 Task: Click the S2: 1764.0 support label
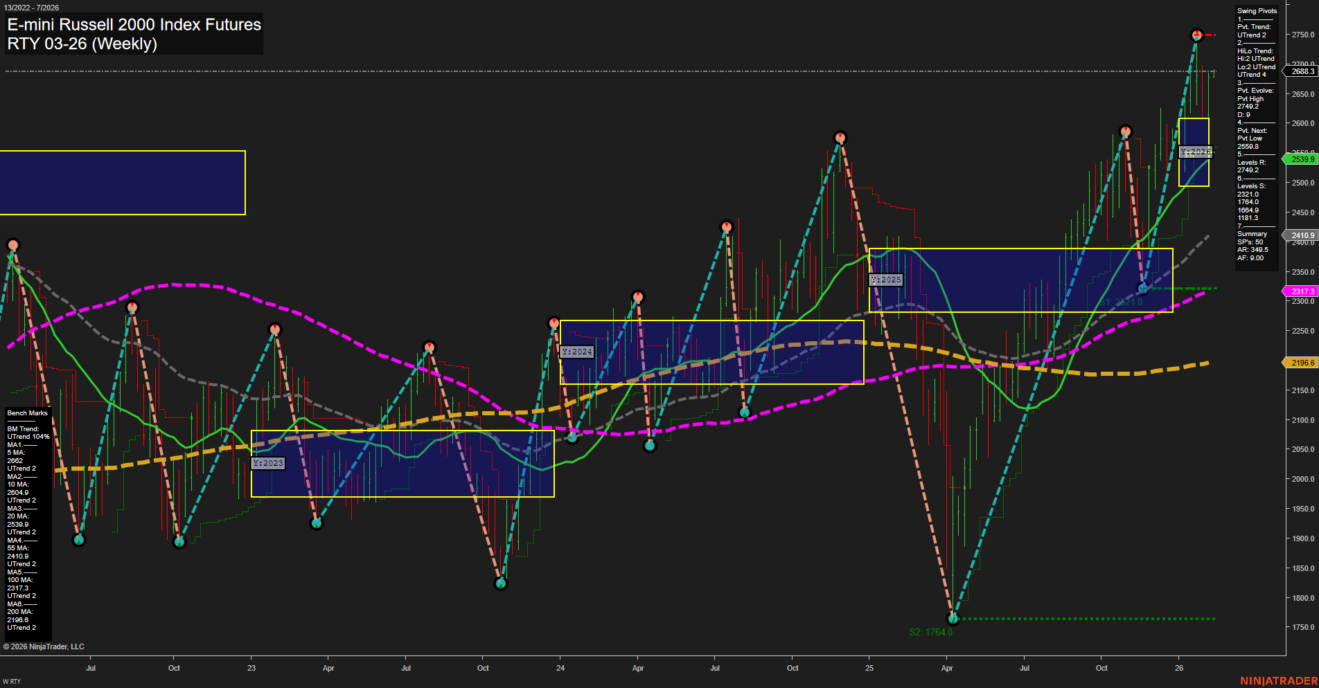pos(931,632)
